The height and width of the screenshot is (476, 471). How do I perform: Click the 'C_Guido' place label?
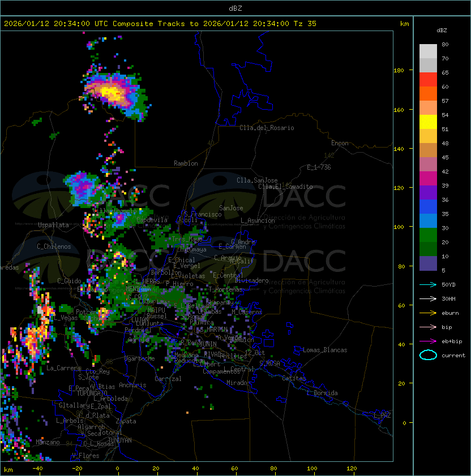pyautogui.click(x=69, y=281)
